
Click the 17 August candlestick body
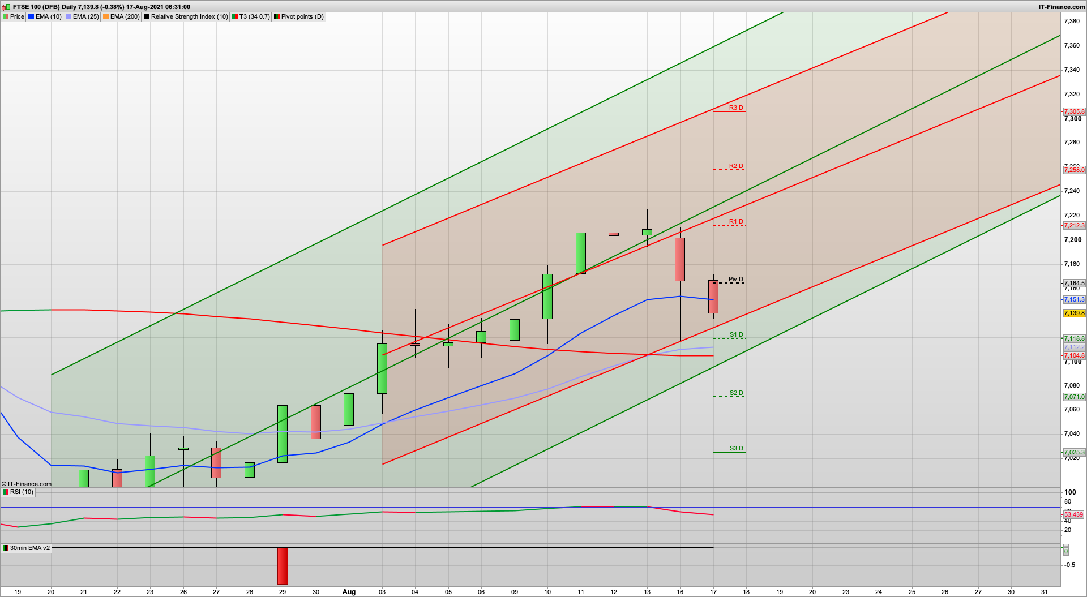(x=713, y=297)
